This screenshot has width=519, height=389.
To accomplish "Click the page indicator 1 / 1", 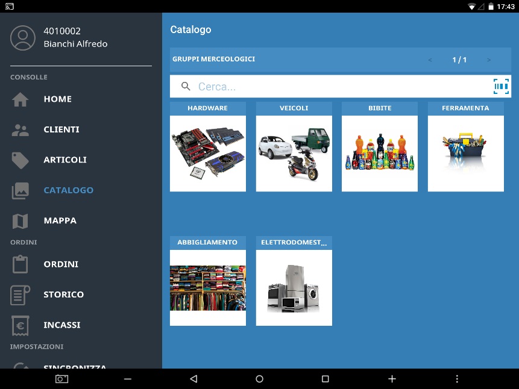I will point(459,60).
